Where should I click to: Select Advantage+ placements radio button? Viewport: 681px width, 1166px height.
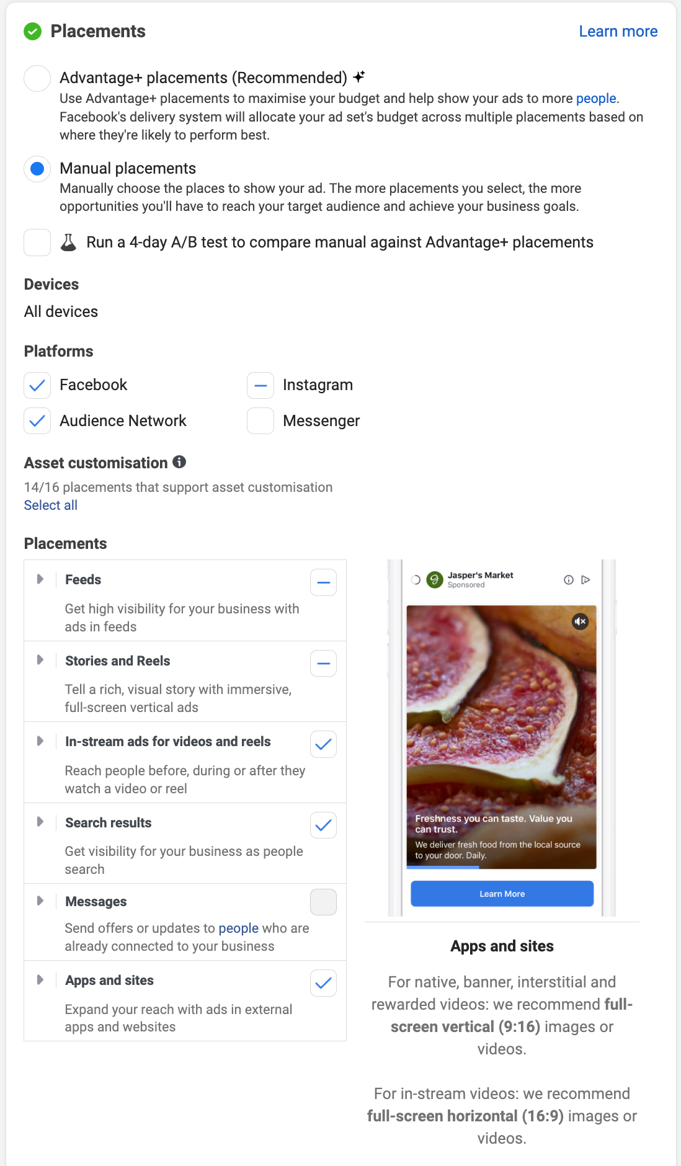[37, 79]
